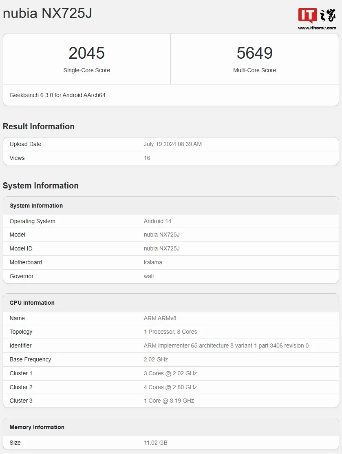
Task: Click the "Memory Information" table header
Action: pos(171,427)
